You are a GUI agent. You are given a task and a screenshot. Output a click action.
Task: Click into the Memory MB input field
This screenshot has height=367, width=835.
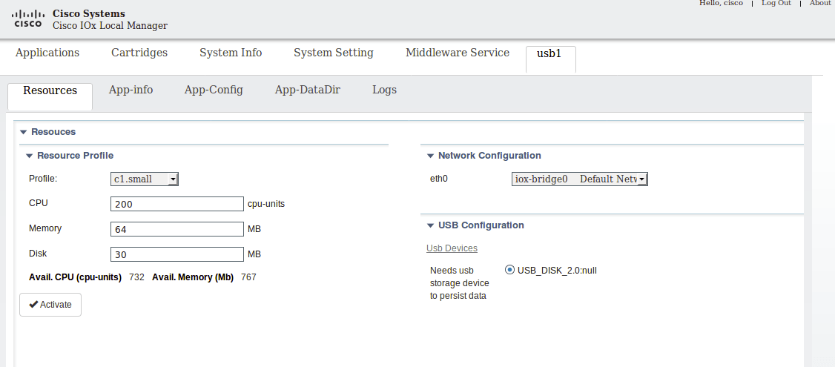click(x=176, y=229)
